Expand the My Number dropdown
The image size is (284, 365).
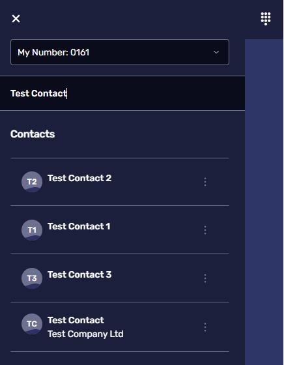120,52
